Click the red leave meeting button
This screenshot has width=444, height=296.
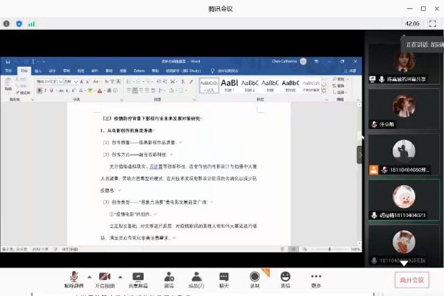(412, 279)
